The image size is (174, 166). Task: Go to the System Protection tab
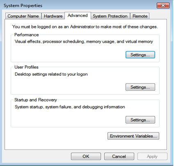[x=110, y=16]
